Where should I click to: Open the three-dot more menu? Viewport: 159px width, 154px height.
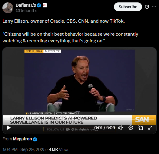point(154,7)
